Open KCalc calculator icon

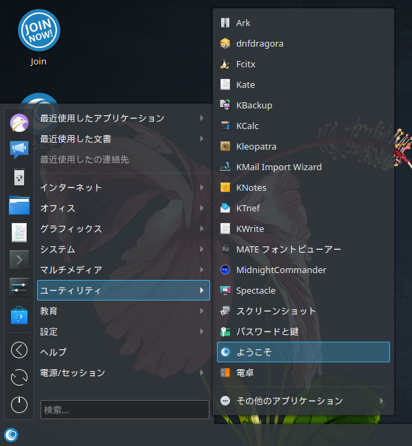point(225,126)
